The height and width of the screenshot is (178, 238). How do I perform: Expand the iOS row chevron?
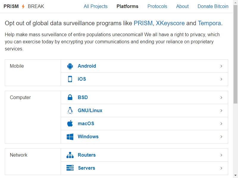click(221, 79)
